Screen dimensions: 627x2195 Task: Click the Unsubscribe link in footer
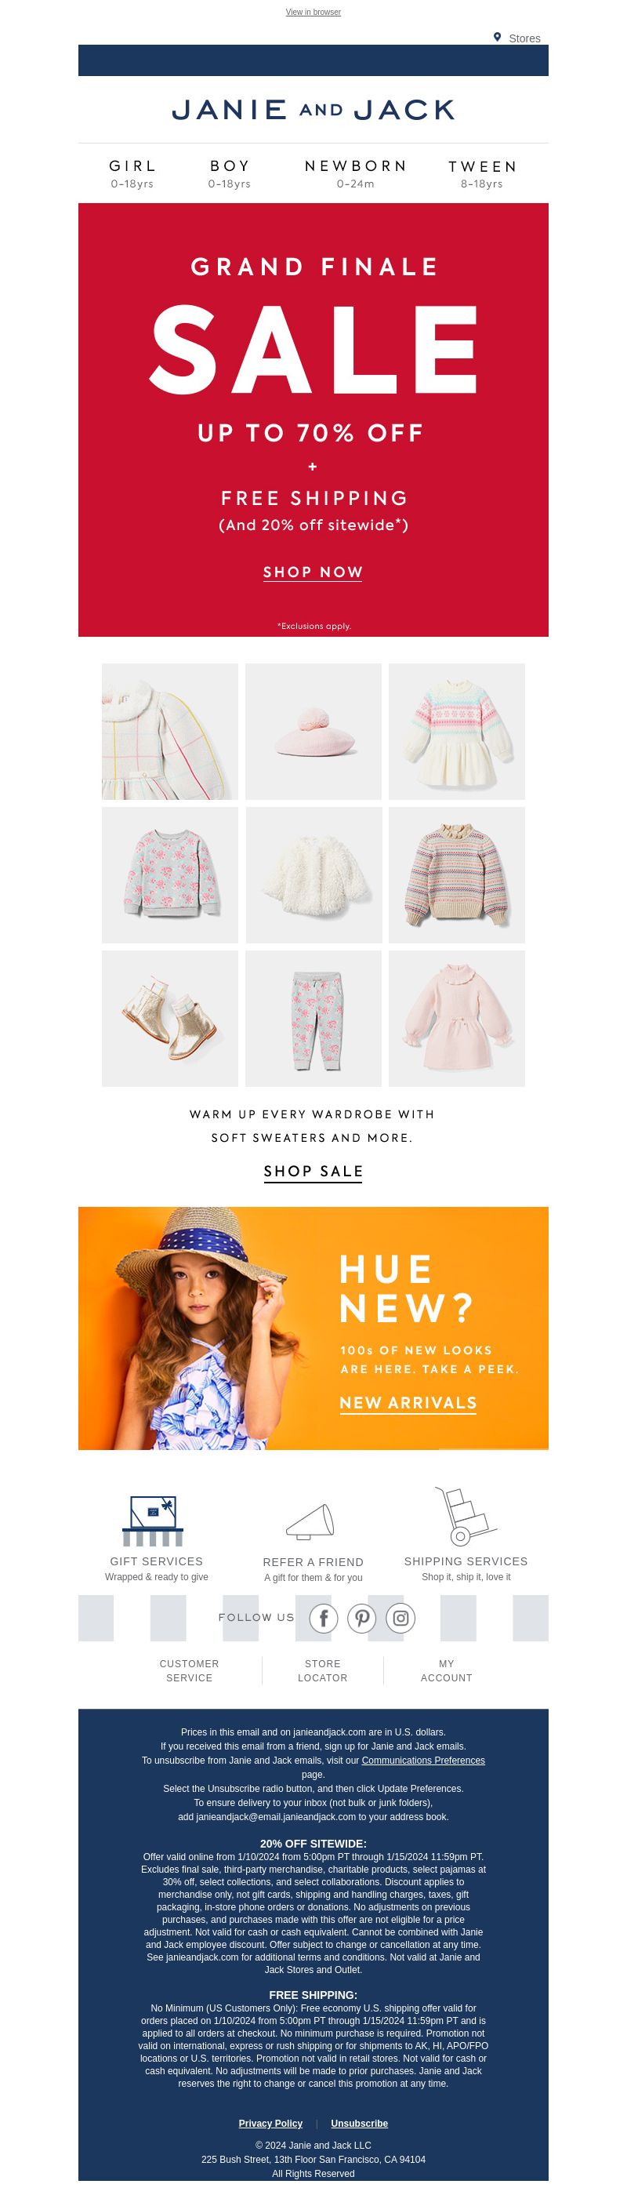point(360,2124)
